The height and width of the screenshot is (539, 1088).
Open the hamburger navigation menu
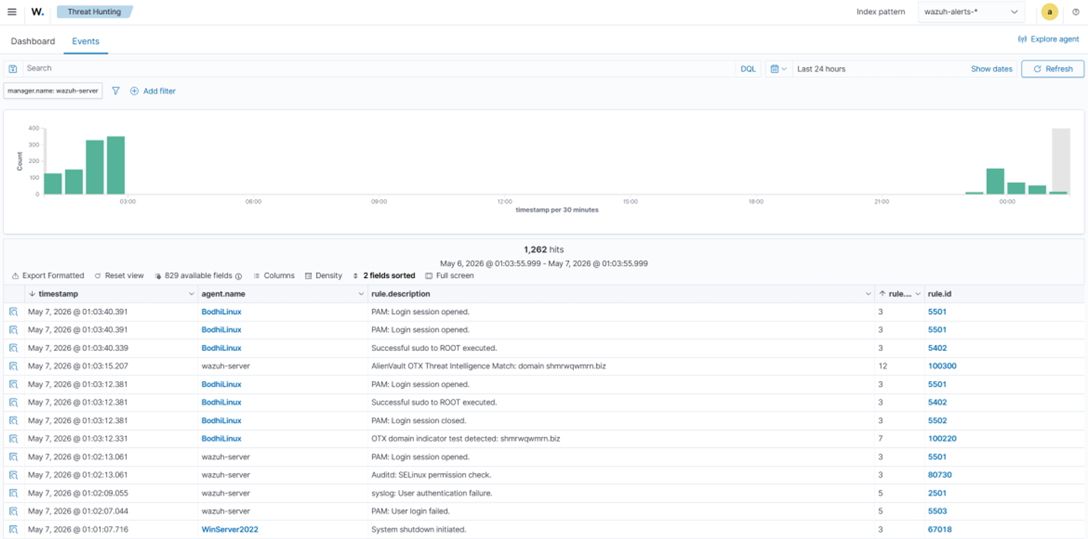point(12,12)
